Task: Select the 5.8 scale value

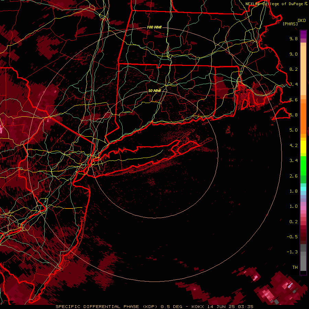Action: 294,115
